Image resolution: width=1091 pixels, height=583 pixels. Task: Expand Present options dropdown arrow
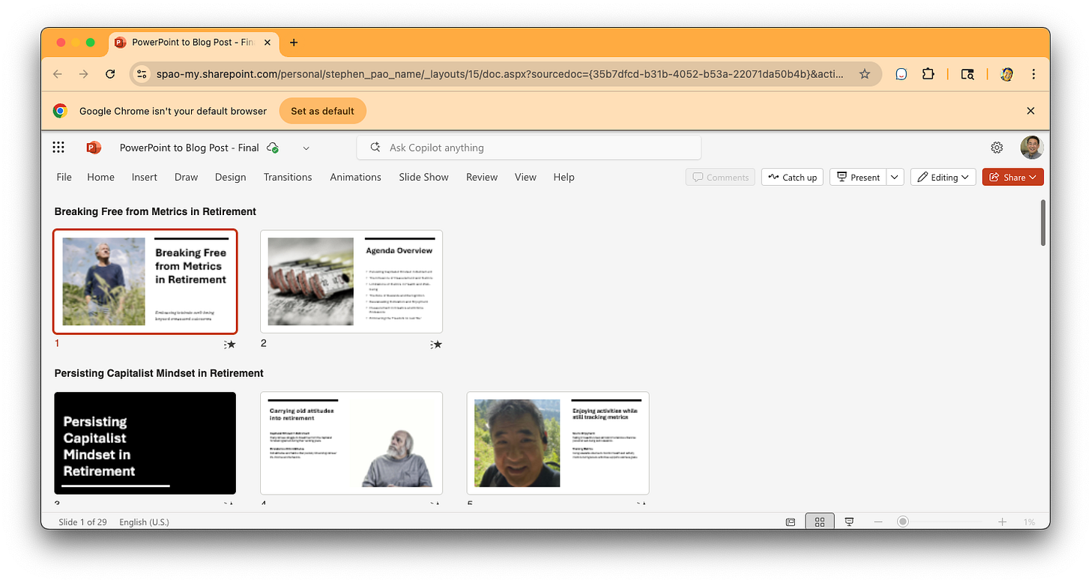895,177
